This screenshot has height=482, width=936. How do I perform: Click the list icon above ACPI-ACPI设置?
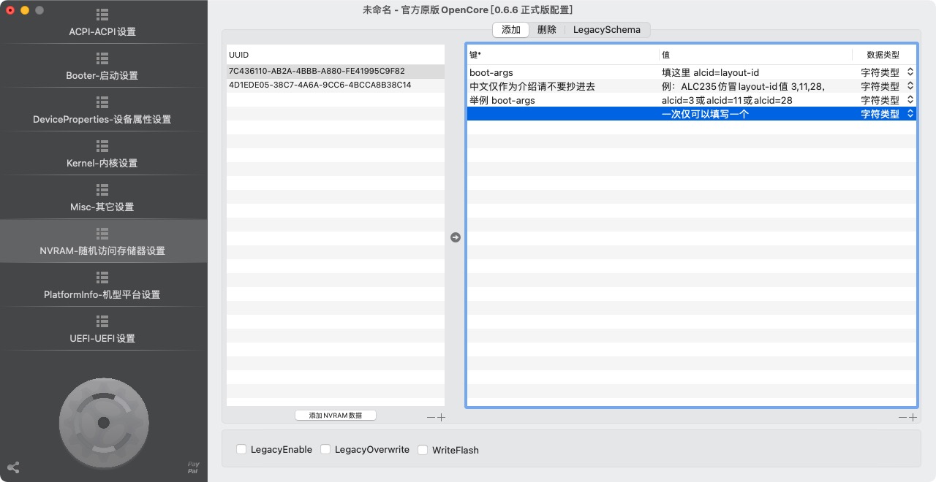[102, 15]
